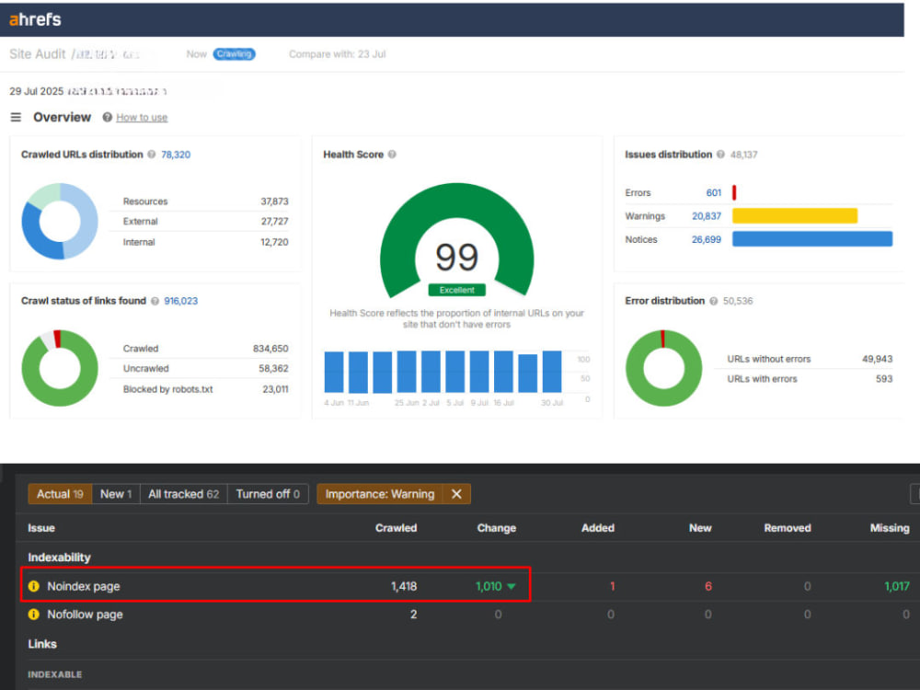Click the Crawl status donut chart
This screenshot has height=690, width=920.
click(x=60, y=368)
